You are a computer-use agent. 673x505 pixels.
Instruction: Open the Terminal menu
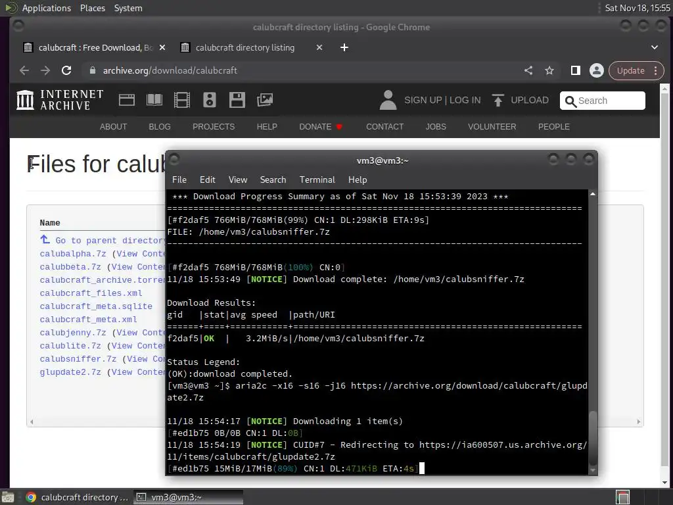317,180
